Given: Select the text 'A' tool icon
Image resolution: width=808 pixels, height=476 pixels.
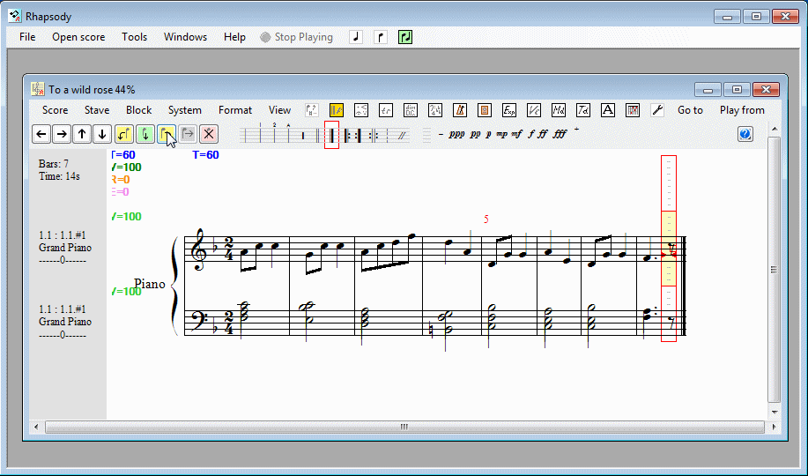Looking at the screenshot, I should [x=607, y=110].
